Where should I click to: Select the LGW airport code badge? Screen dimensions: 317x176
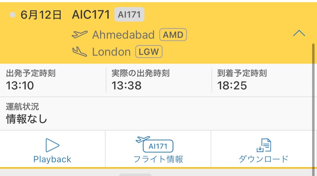(149, 52)
